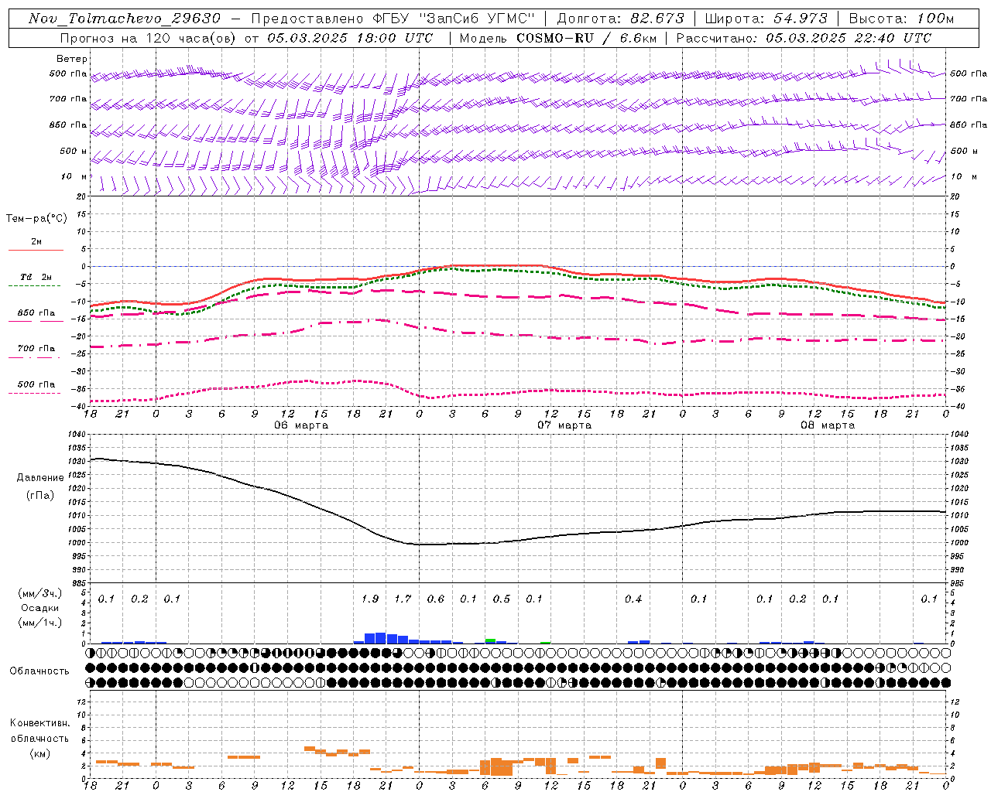991x792 pixels.
Task: Click the pressure panel label 'Давление'
Action: coord(40,478)
